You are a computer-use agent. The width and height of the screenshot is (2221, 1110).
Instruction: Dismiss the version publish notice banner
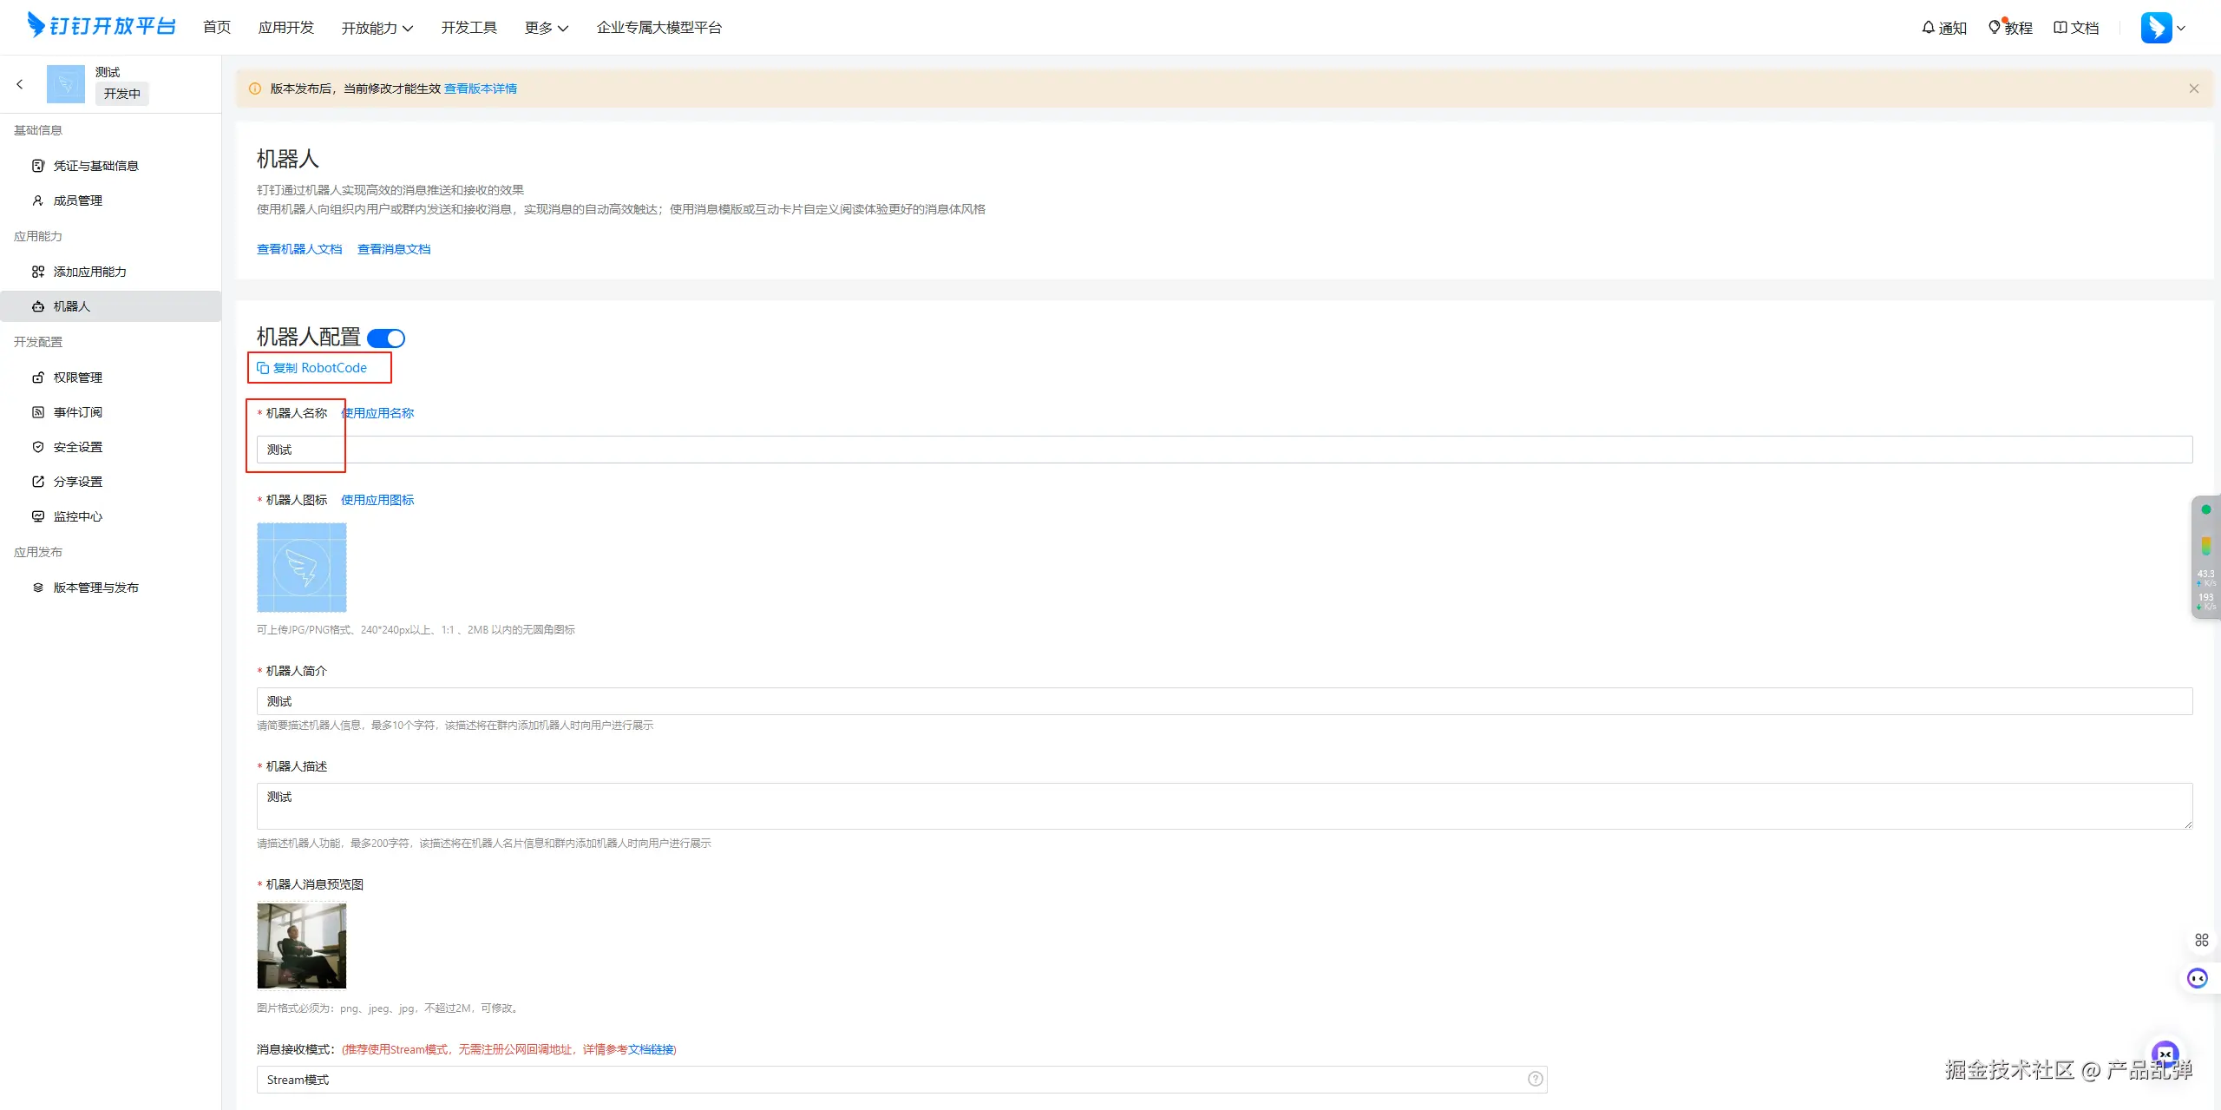coord(2193,89)
